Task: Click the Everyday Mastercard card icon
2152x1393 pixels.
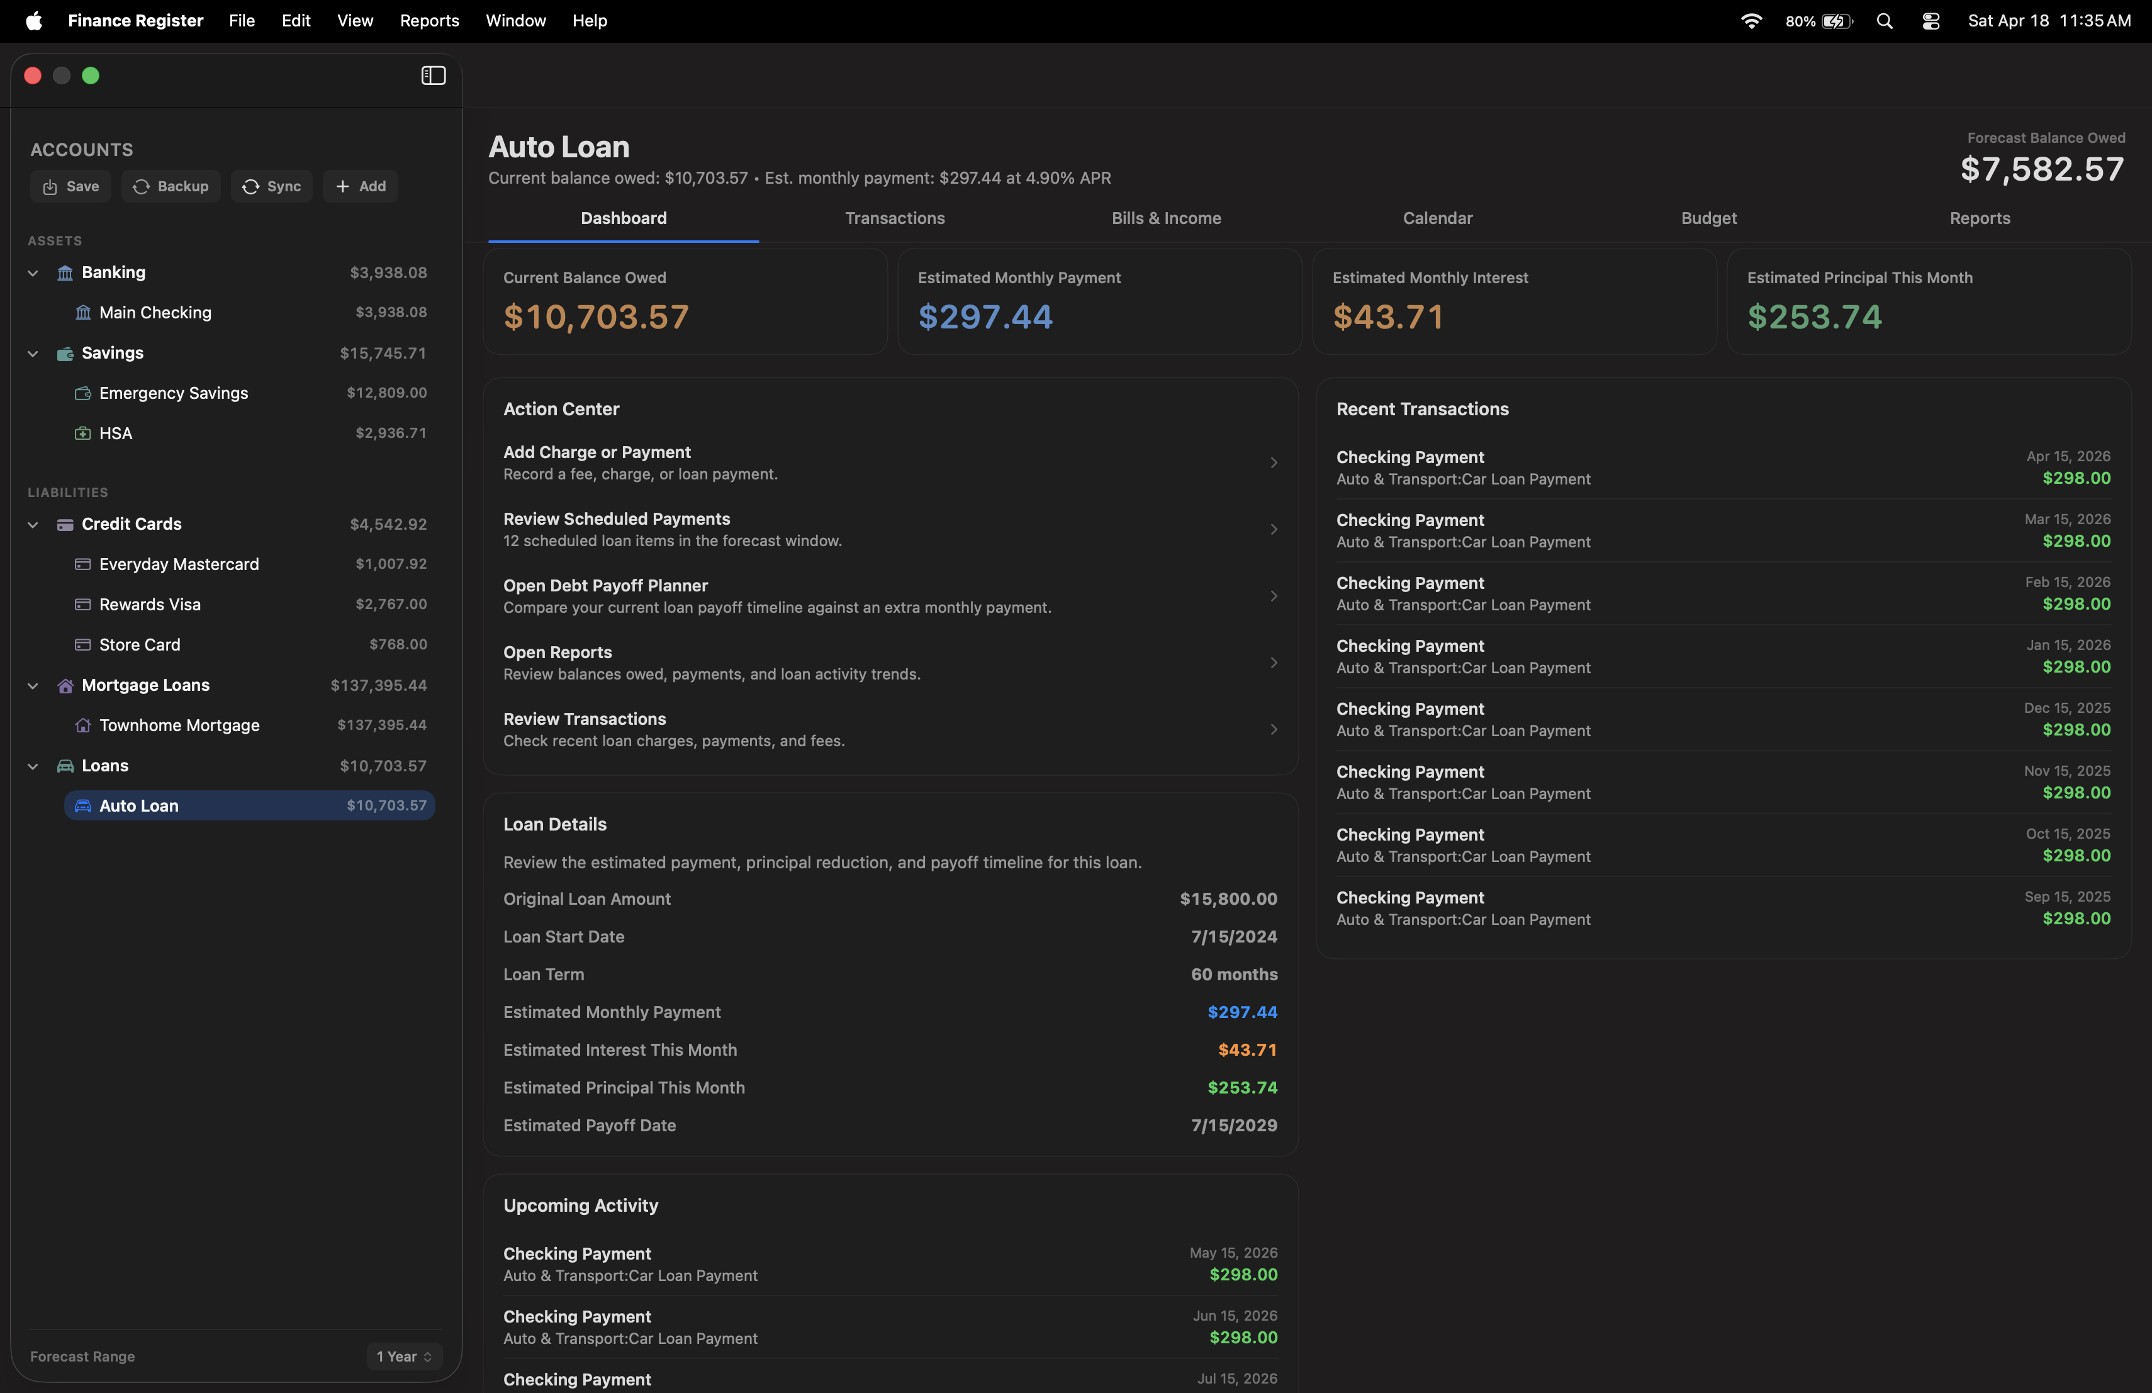Action: (x=83, y=564)
